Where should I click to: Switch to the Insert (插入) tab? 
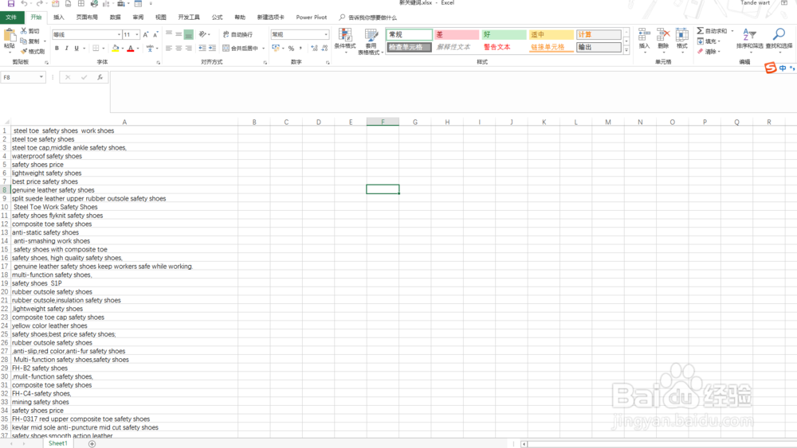pos(59,18)
